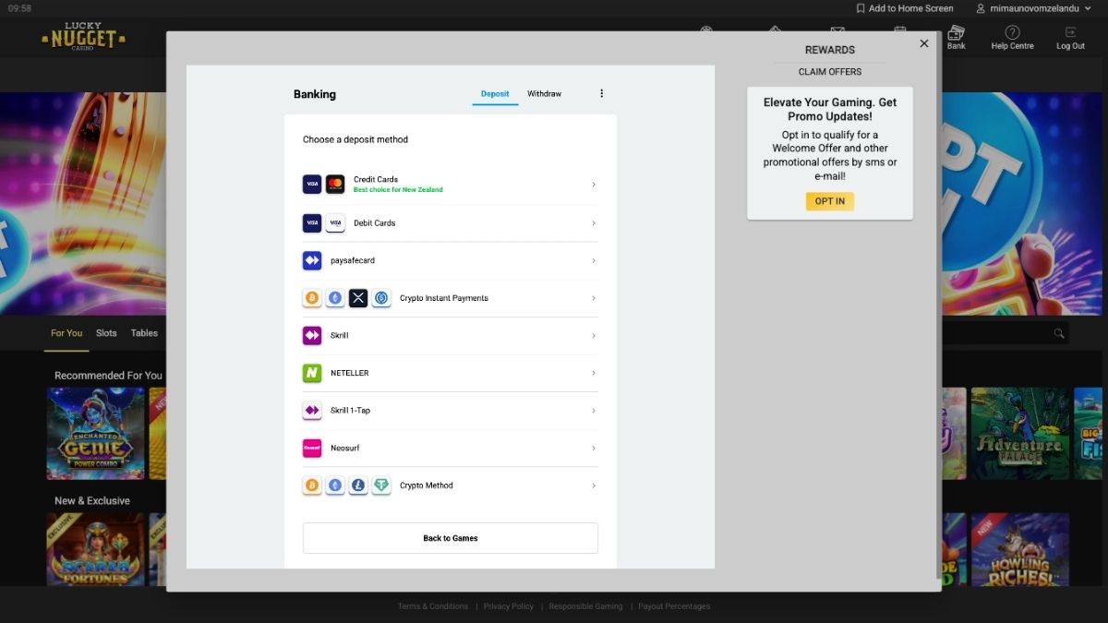Open the Bank icon in header
This screenshot has width=1108, height=623.
(x=956, y=33)
